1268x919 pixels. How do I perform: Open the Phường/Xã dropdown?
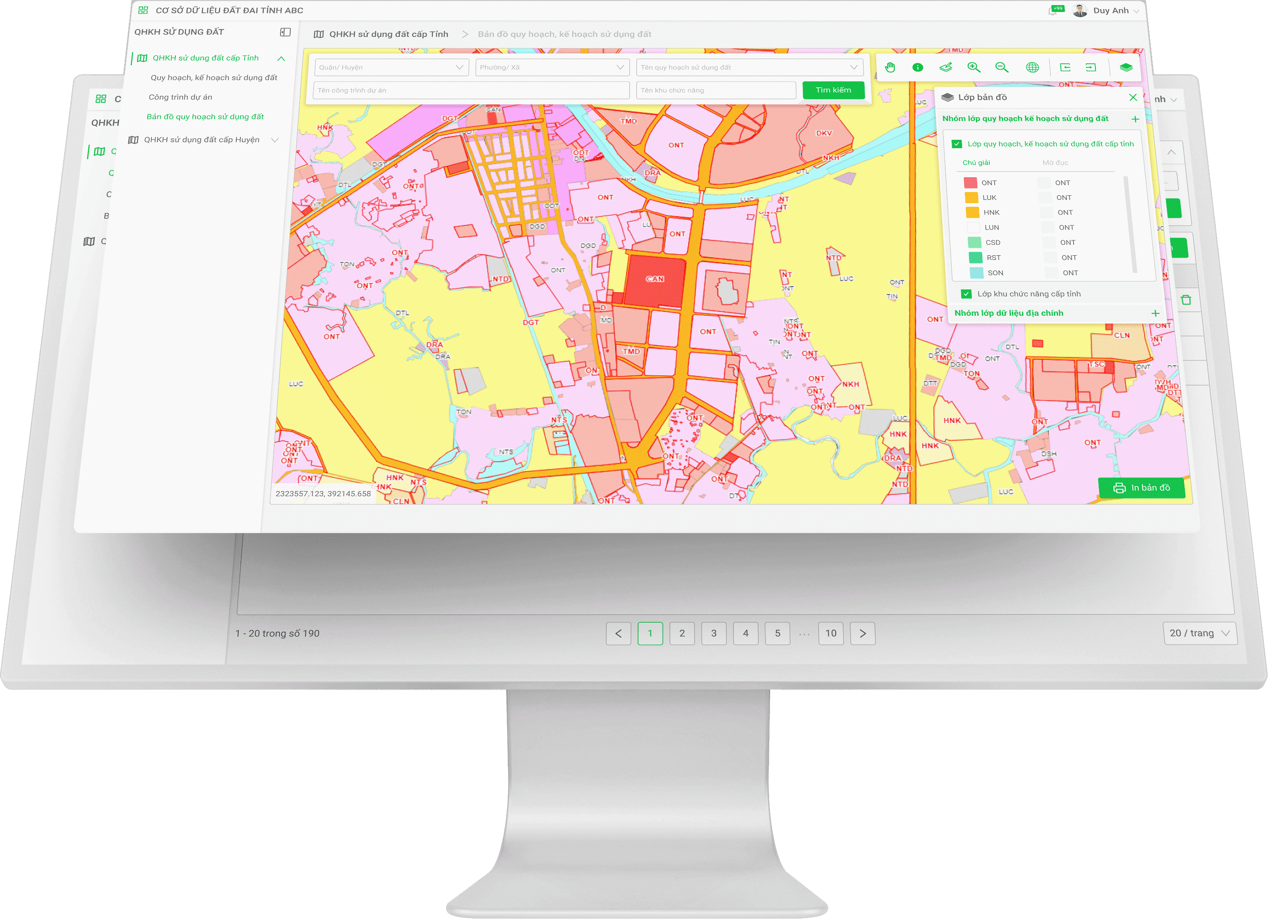click(552, 68)
